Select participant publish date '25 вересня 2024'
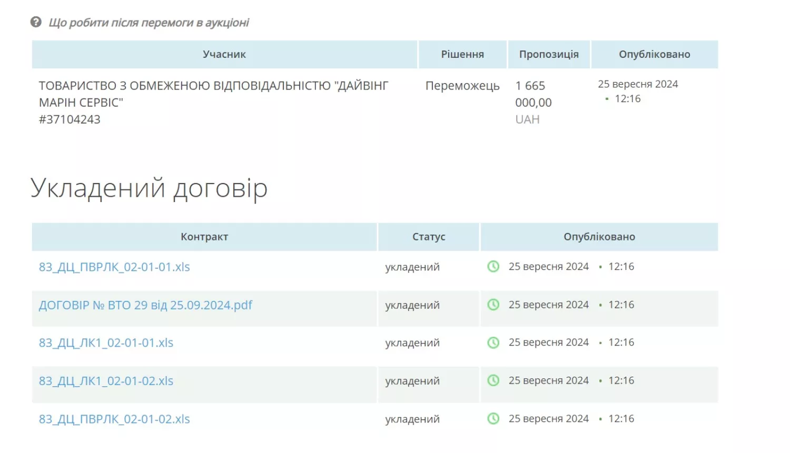Viewport: 790px width, 453px height. click(638, 84)
